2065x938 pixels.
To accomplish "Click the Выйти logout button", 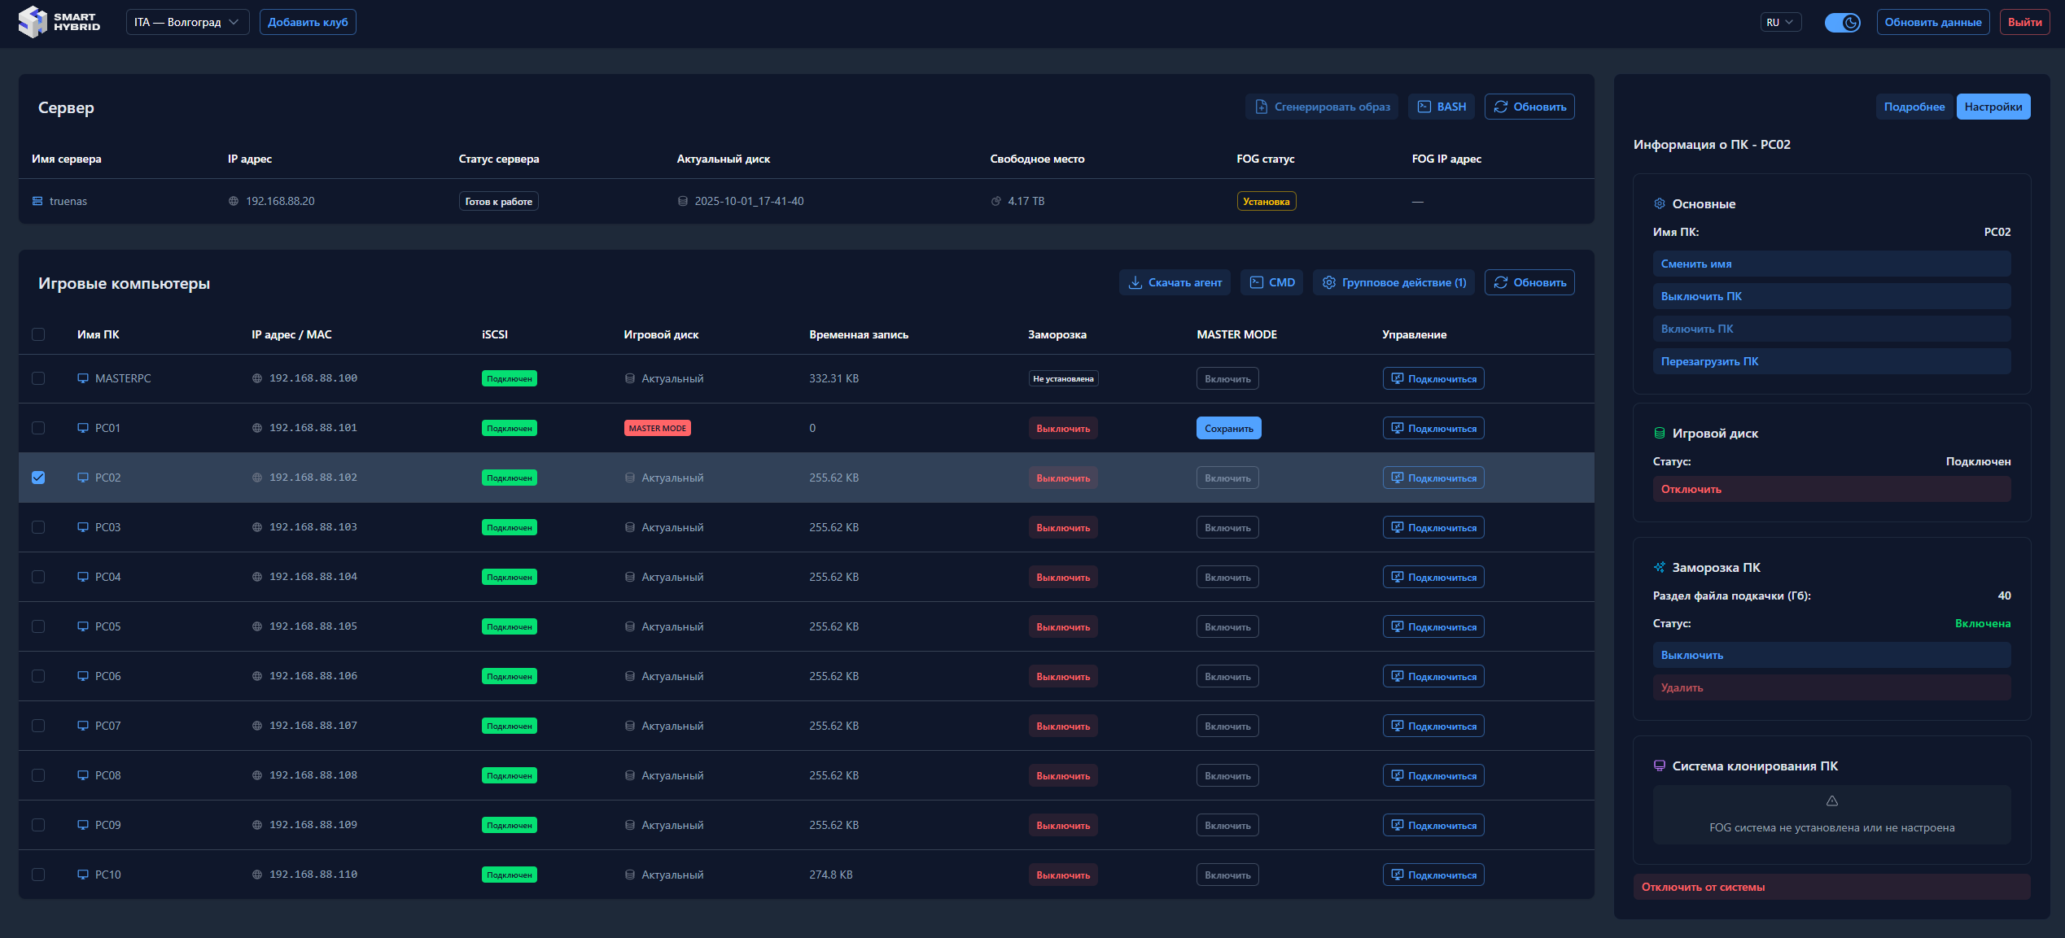I will pos(2024,22).
